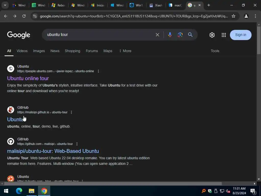This screenshot has height=196, width=261.
Task: Click the Sign in button
Action: click(x=241, y=35)
